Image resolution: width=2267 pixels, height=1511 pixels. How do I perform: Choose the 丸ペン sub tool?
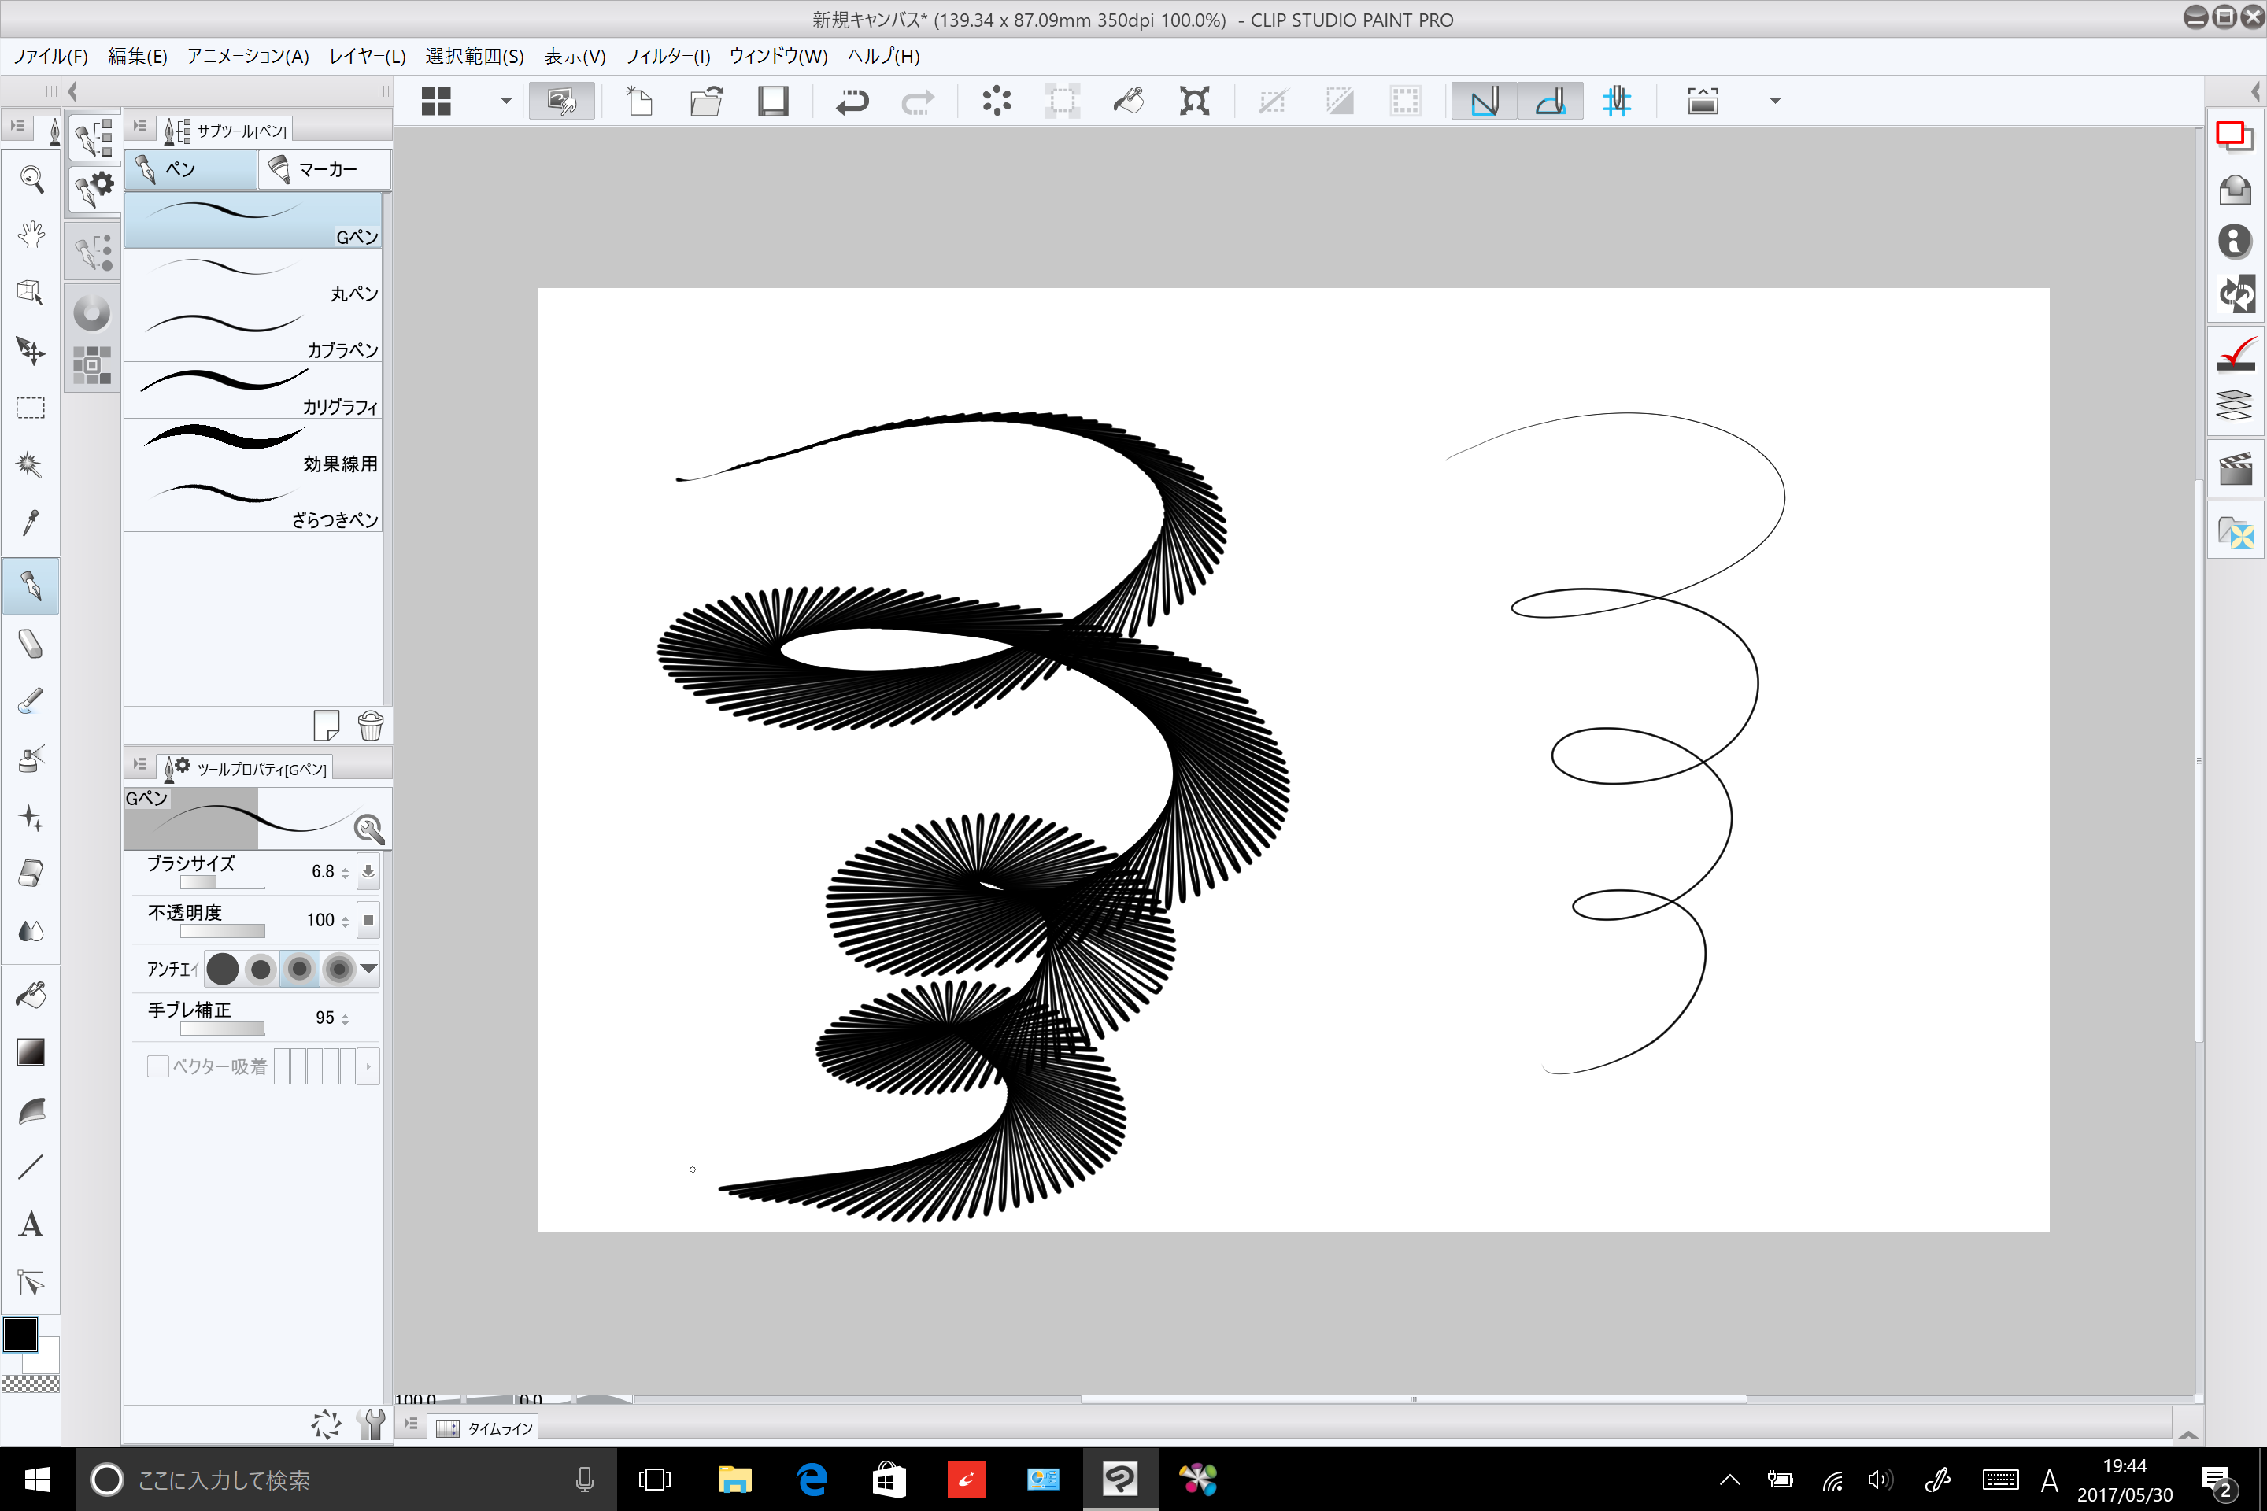253,278
